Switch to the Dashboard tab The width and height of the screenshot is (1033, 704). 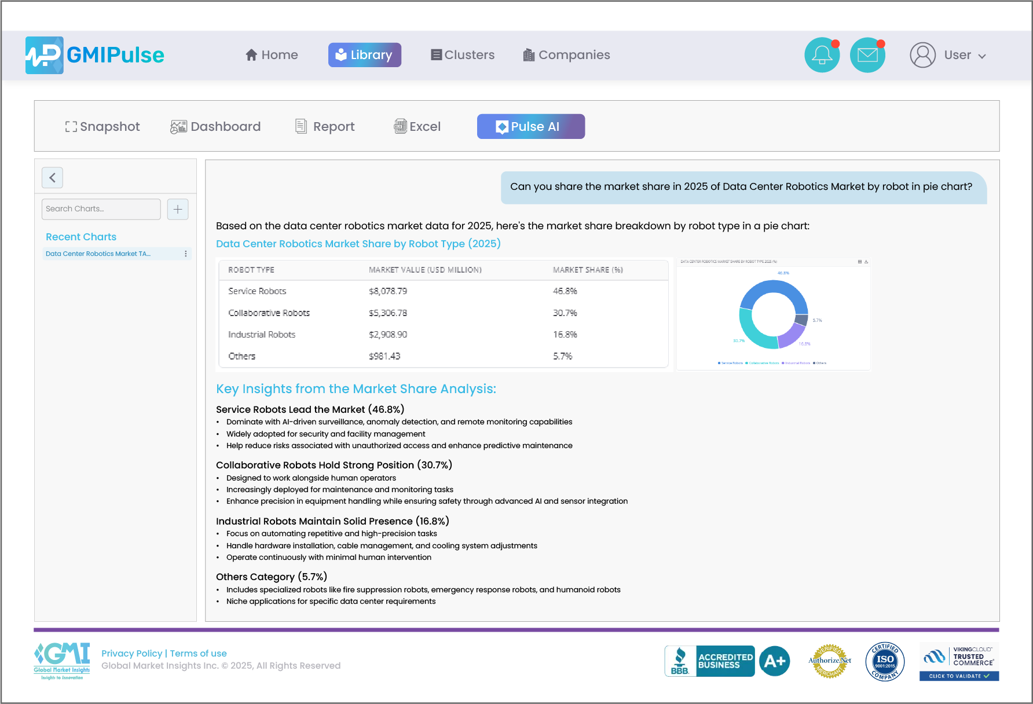[x=215, y=126]
